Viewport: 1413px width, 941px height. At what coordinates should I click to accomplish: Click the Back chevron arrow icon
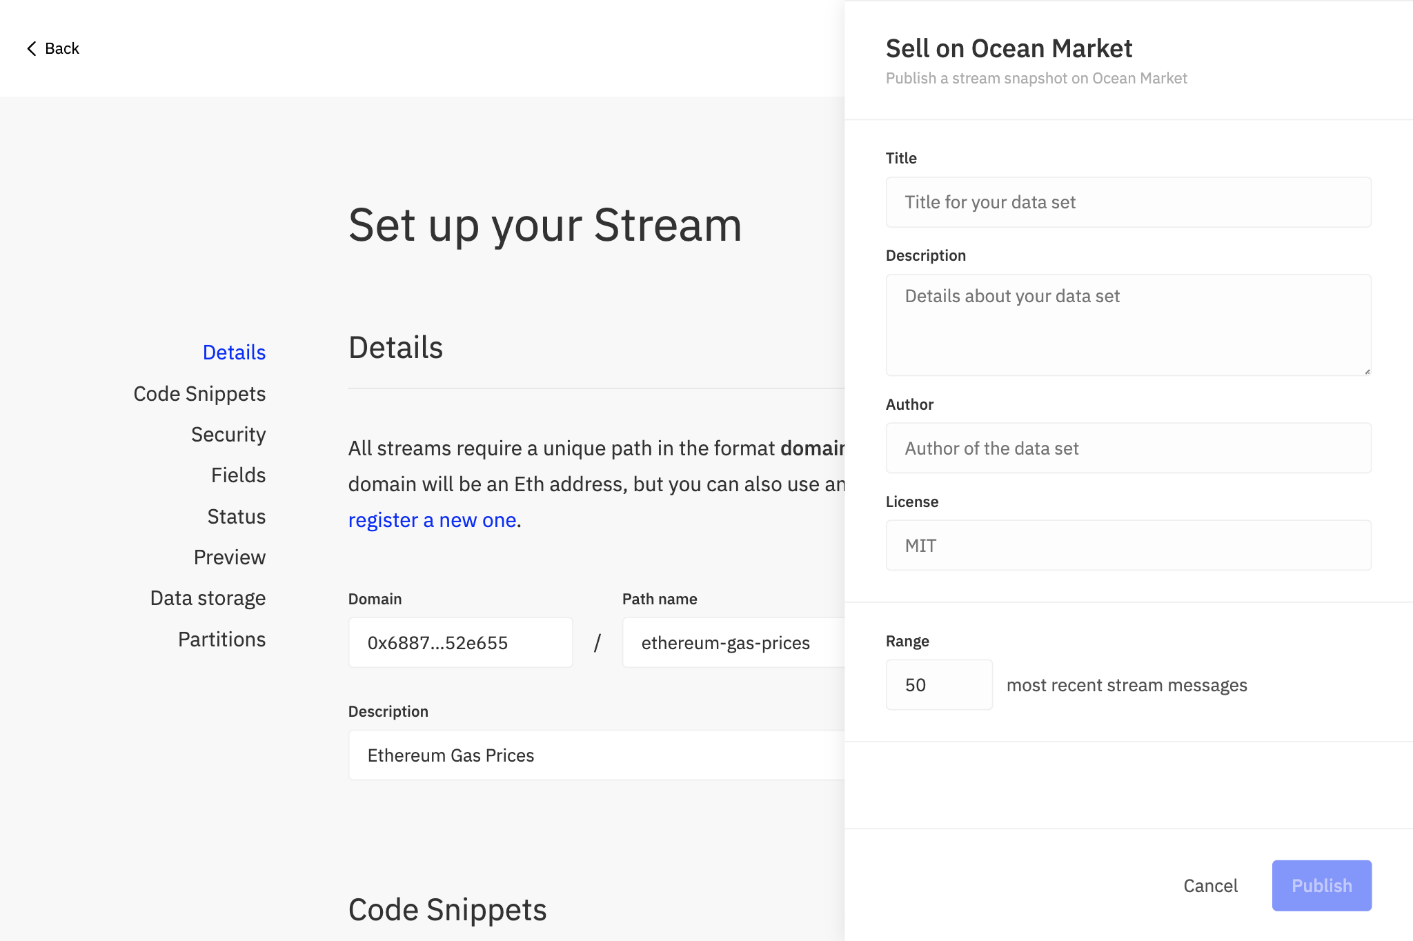pos(32,48)
